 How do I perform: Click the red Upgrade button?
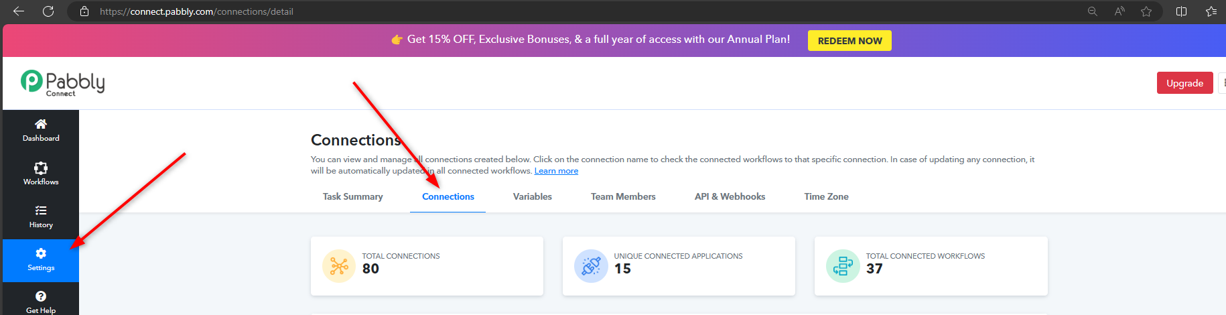(x=1184, y=83)
